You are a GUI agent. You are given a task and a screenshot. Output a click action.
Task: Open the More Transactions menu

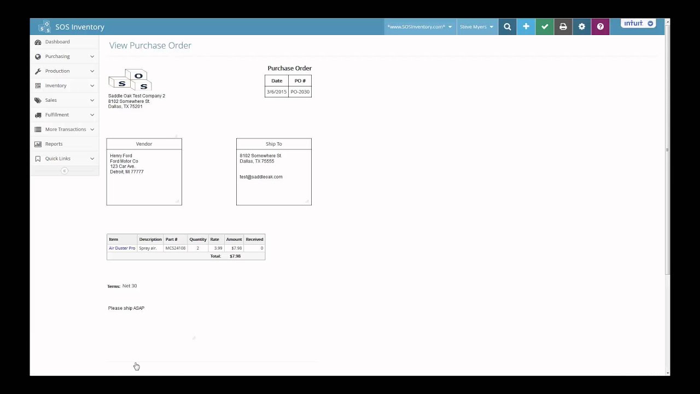click(x=66, y=130)
